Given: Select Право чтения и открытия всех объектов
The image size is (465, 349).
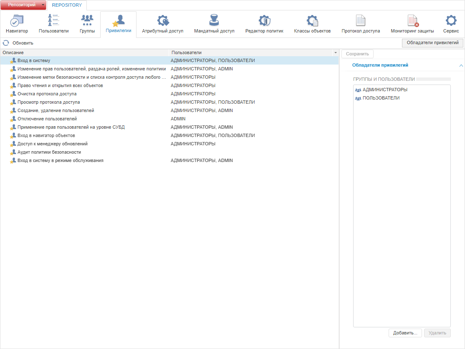Looking at the screenshot, I should [x=169, y=85].
